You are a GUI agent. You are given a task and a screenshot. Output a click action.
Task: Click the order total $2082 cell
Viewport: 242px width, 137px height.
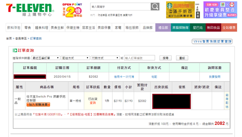tap(93, 77)
